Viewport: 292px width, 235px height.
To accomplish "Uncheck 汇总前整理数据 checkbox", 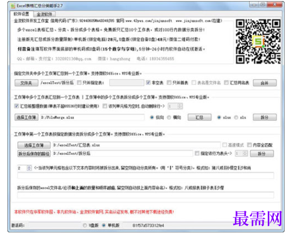I will pyautogui.click(x=16, y=106).
